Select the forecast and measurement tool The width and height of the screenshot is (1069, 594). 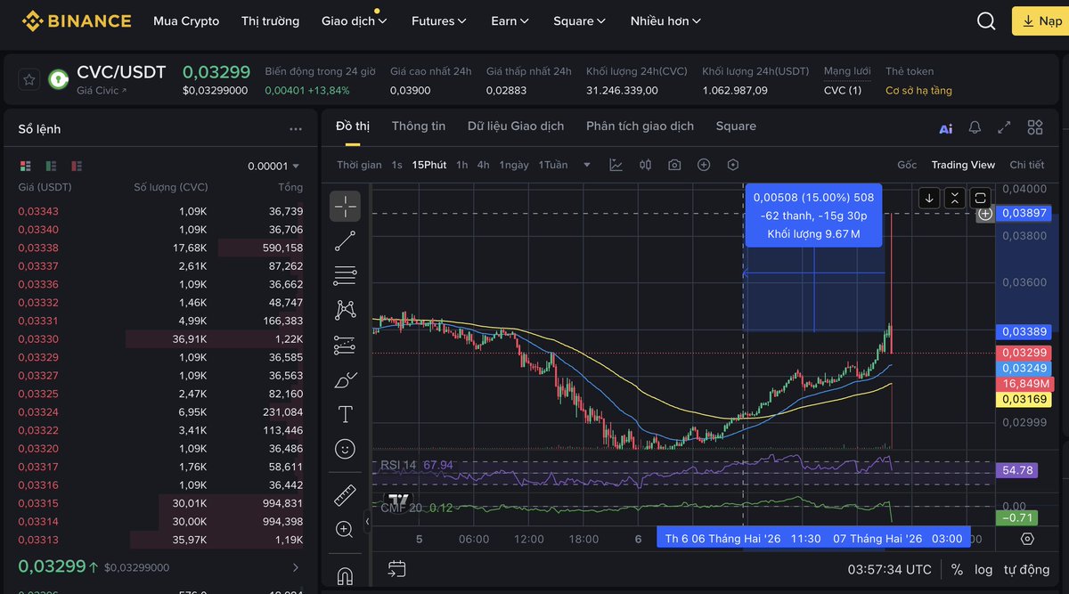coord(345,345)
